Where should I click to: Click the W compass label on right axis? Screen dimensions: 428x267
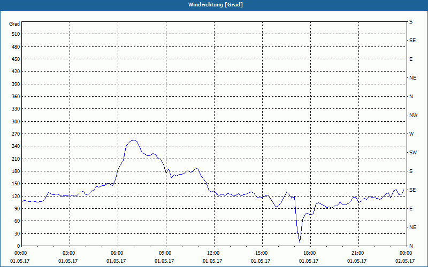(411, 134)
